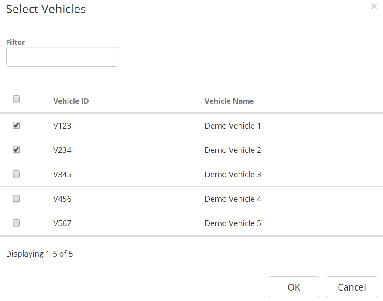
Task: Check the V567 vehicle checkbox
Action: coord(16,223)
